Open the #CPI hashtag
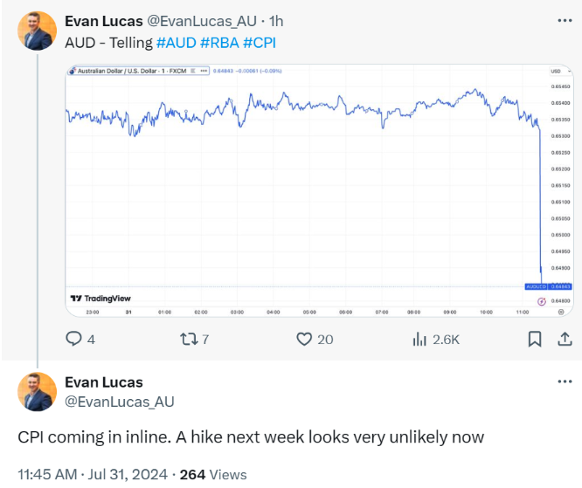Viewport: 582px width, 488px height. point(260,43)
